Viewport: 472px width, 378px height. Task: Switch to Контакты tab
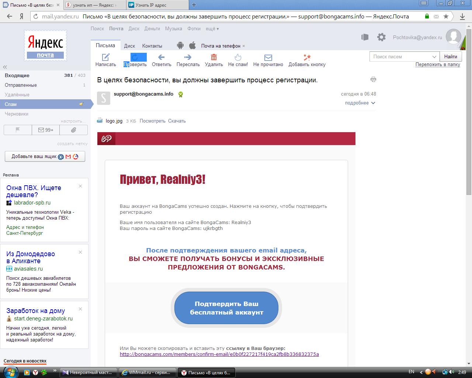click(x=152, y=46)
